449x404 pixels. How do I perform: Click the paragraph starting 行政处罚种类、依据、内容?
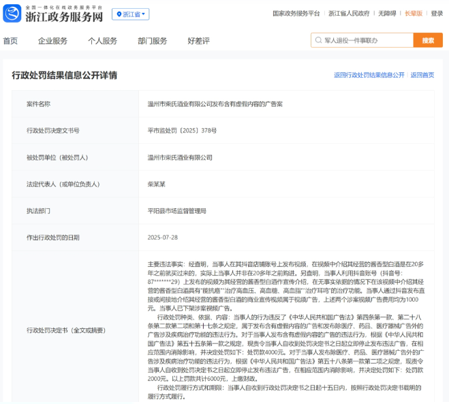coord(286,348)
